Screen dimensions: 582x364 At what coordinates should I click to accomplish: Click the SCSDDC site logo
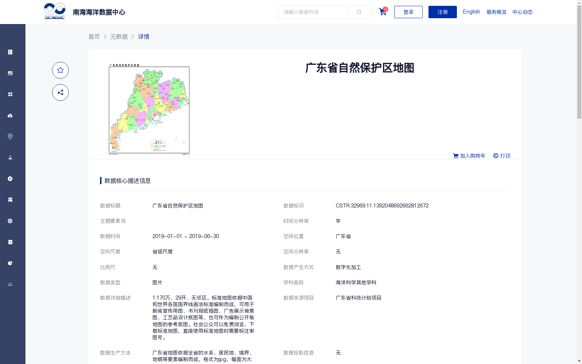[55, 11]
